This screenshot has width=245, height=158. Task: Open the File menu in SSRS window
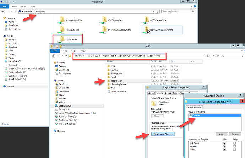click(55, 51)
